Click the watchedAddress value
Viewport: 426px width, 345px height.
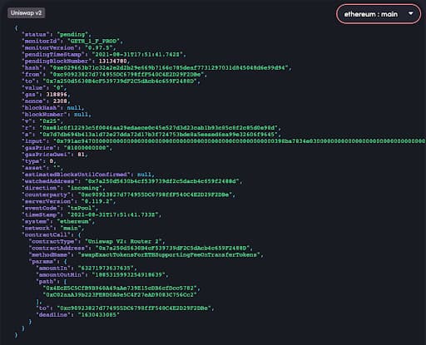(x=162, y=181)
